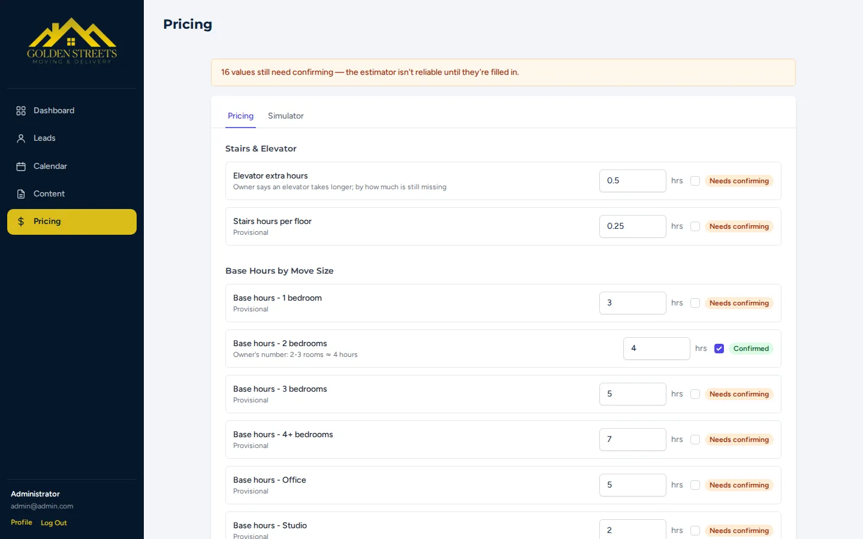Click the Log Out link

[54, 523]
